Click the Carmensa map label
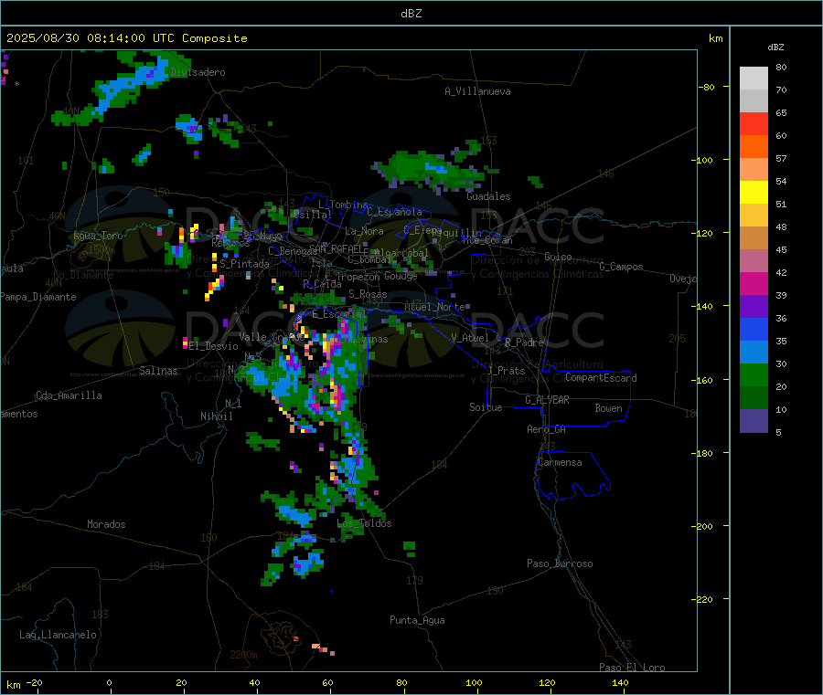Screen dimensions: 823x695 pyautogui.click(x=560, y=462)
